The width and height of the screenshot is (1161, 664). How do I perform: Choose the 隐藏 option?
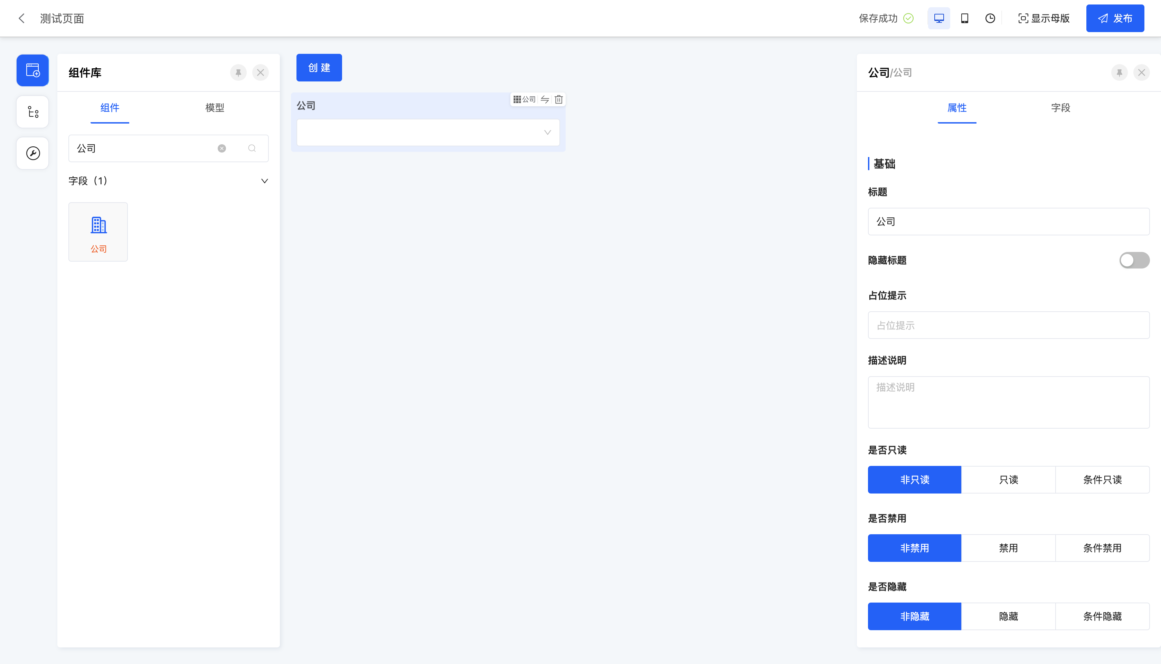(1008, 617)
